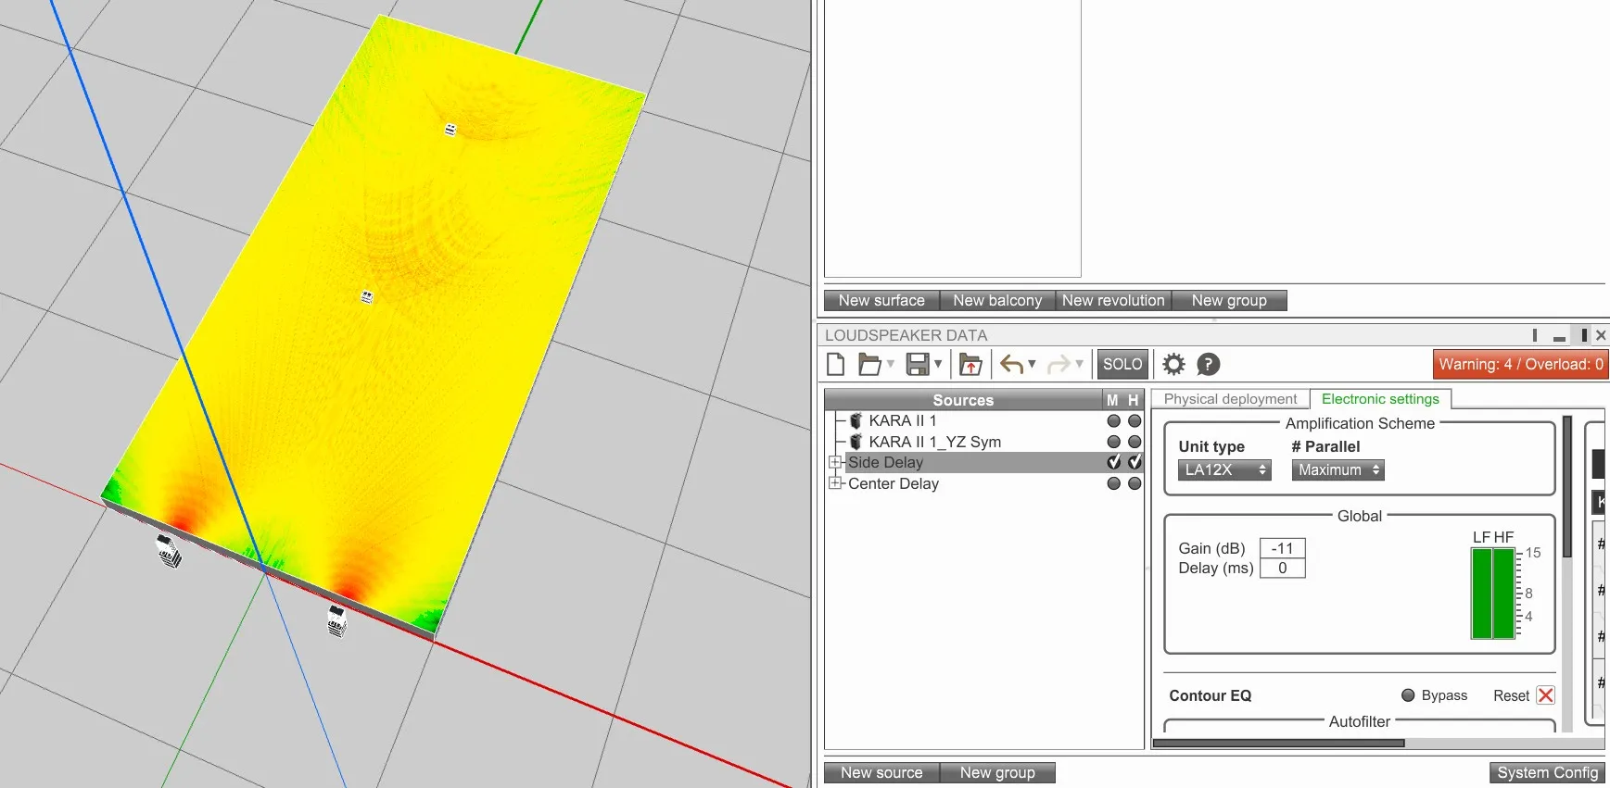Expand the Side Delay group
1610x788 pixels.
click(835, 462)
